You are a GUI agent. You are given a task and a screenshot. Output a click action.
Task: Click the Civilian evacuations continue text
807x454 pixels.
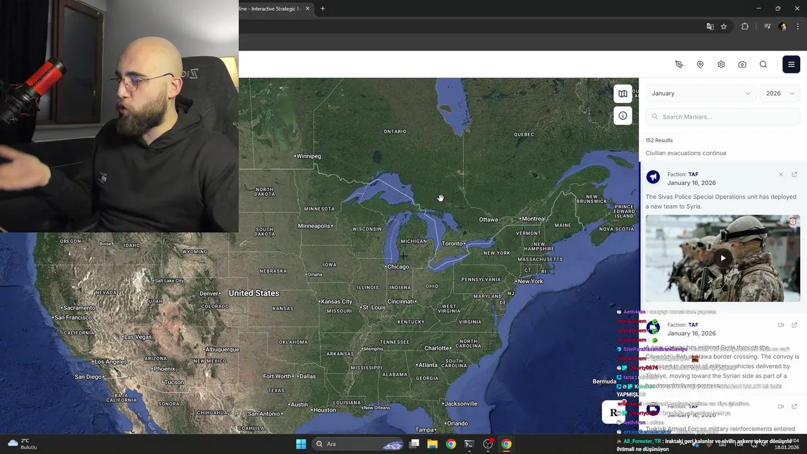point(686,153)
